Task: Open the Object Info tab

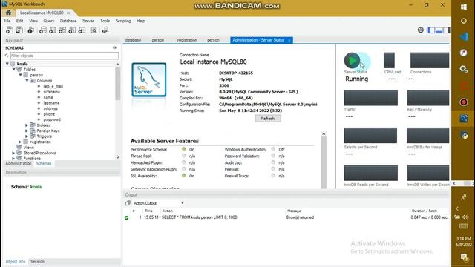Action: coord(15,261)
